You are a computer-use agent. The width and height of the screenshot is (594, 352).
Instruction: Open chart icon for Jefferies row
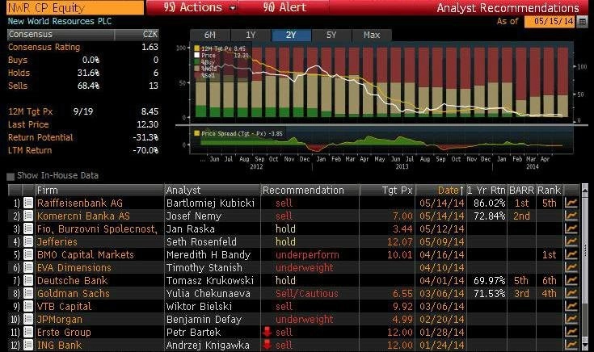pyautogui.click(x=571, y=241)
